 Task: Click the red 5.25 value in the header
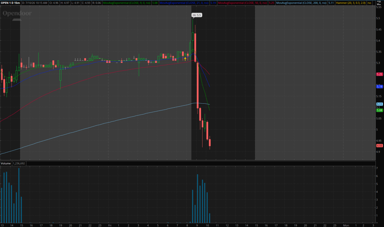click(x=272, y=3)
